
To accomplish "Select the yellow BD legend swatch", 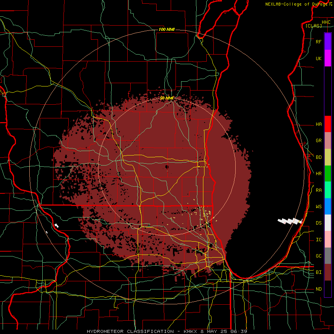I will tap(328, 157).
